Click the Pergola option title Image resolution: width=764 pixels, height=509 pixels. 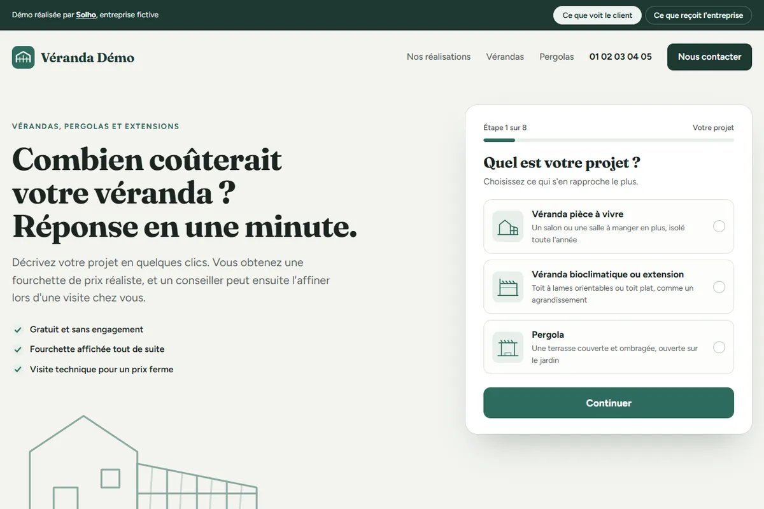tap(548, 335)
